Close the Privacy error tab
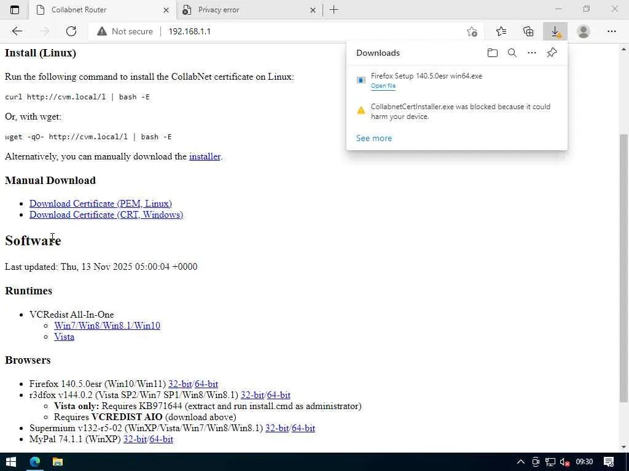This screenshot has width=629, height=471. pos(313,10)
